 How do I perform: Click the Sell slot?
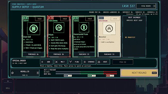click(x=8, y=86)
